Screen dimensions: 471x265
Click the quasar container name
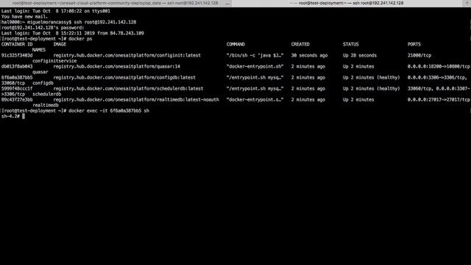[x=40, y=72]
